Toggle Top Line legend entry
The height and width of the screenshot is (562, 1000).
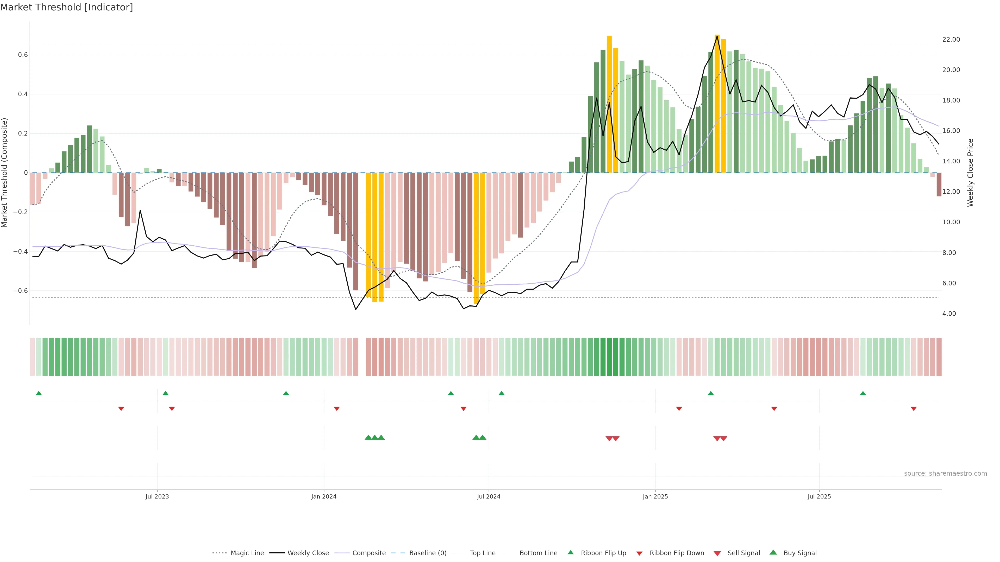[483, 553]
